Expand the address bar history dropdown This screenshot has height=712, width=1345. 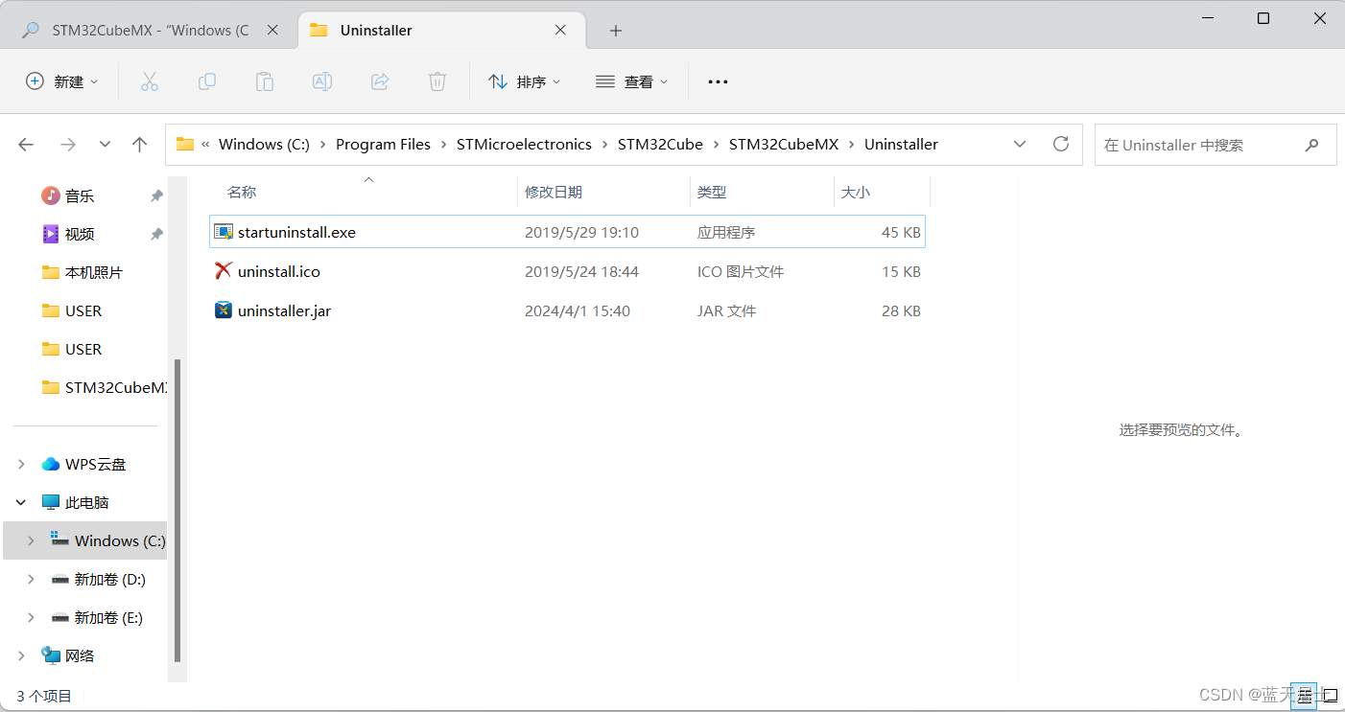click(x=1020, y=144)
